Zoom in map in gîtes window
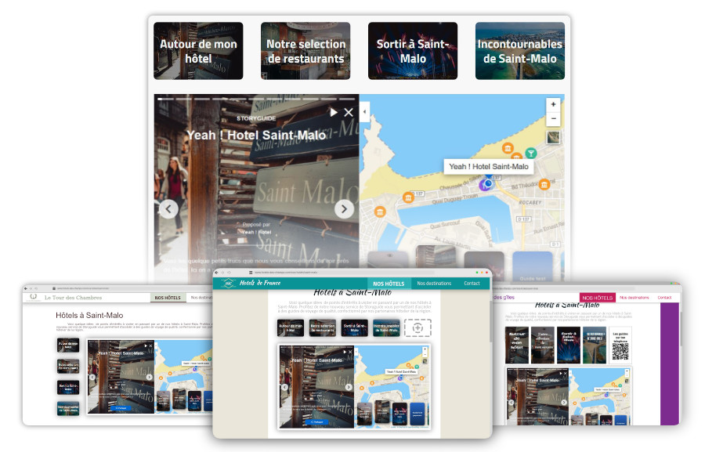This screenshot has height=452, width=705. [627, 371]
